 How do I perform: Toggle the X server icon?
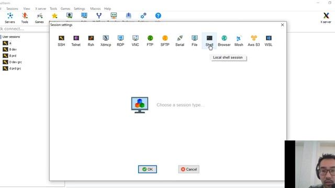tap(326, 18)
